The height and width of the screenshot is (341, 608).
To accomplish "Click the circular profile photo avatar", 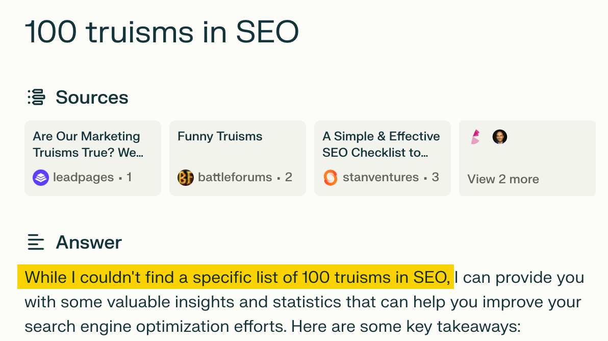I will (500, 136).
